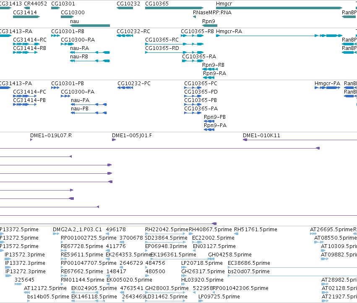Select protein CG10232-PC
The width and height of the screenshot is (357, 303).
point(125,88)
